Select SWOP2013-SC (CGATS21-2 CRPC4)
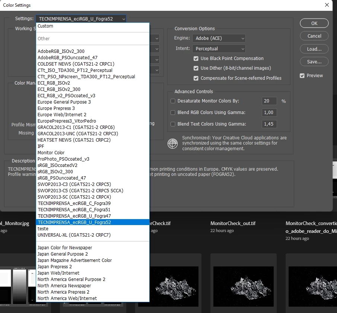This screenshot has height=313, width=337. click(93, 197)
